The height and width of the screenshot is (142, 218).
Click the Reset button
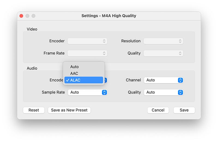(x=34, y=110)
